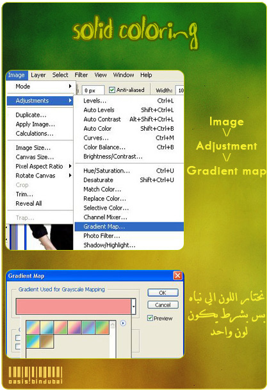Disable the Preview checkbox in Gradient Map
The height and width of the screenshot is (391, 269).
point(150,318)
